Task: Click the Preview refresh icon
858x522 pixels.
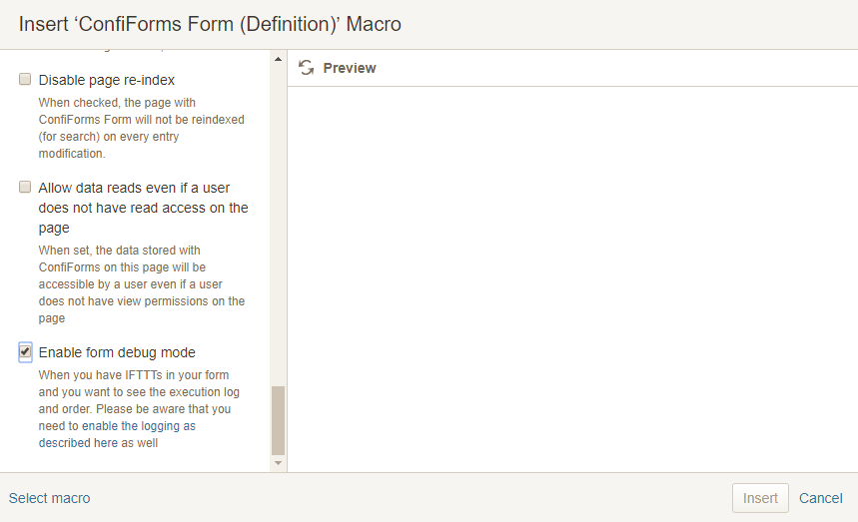Action: click(x=306, y=68)
